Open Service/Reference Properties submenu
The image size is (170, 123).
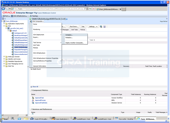click(x=42, y=61)
